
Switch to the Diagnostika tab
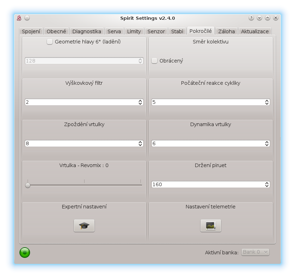tap(87, 31)
